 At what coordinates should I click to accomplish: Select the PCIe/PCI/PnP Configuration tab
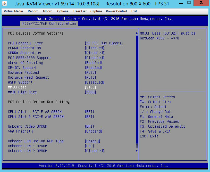(x=49, y=23)
